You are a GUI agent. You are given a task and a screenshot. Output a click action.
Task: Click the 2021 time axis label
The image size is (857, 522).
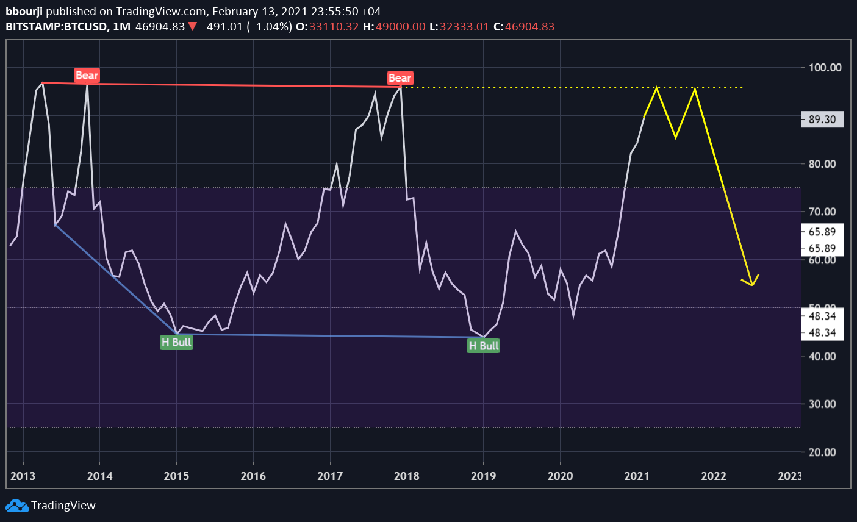[637, 476]
